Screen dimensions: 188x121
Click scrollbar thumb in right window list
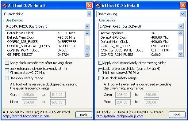180,47
